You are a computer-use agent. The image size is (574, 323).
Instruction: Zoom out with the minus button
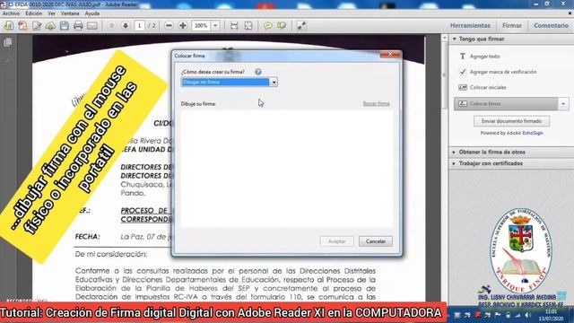pyautogui.click(x=169, y=26)
